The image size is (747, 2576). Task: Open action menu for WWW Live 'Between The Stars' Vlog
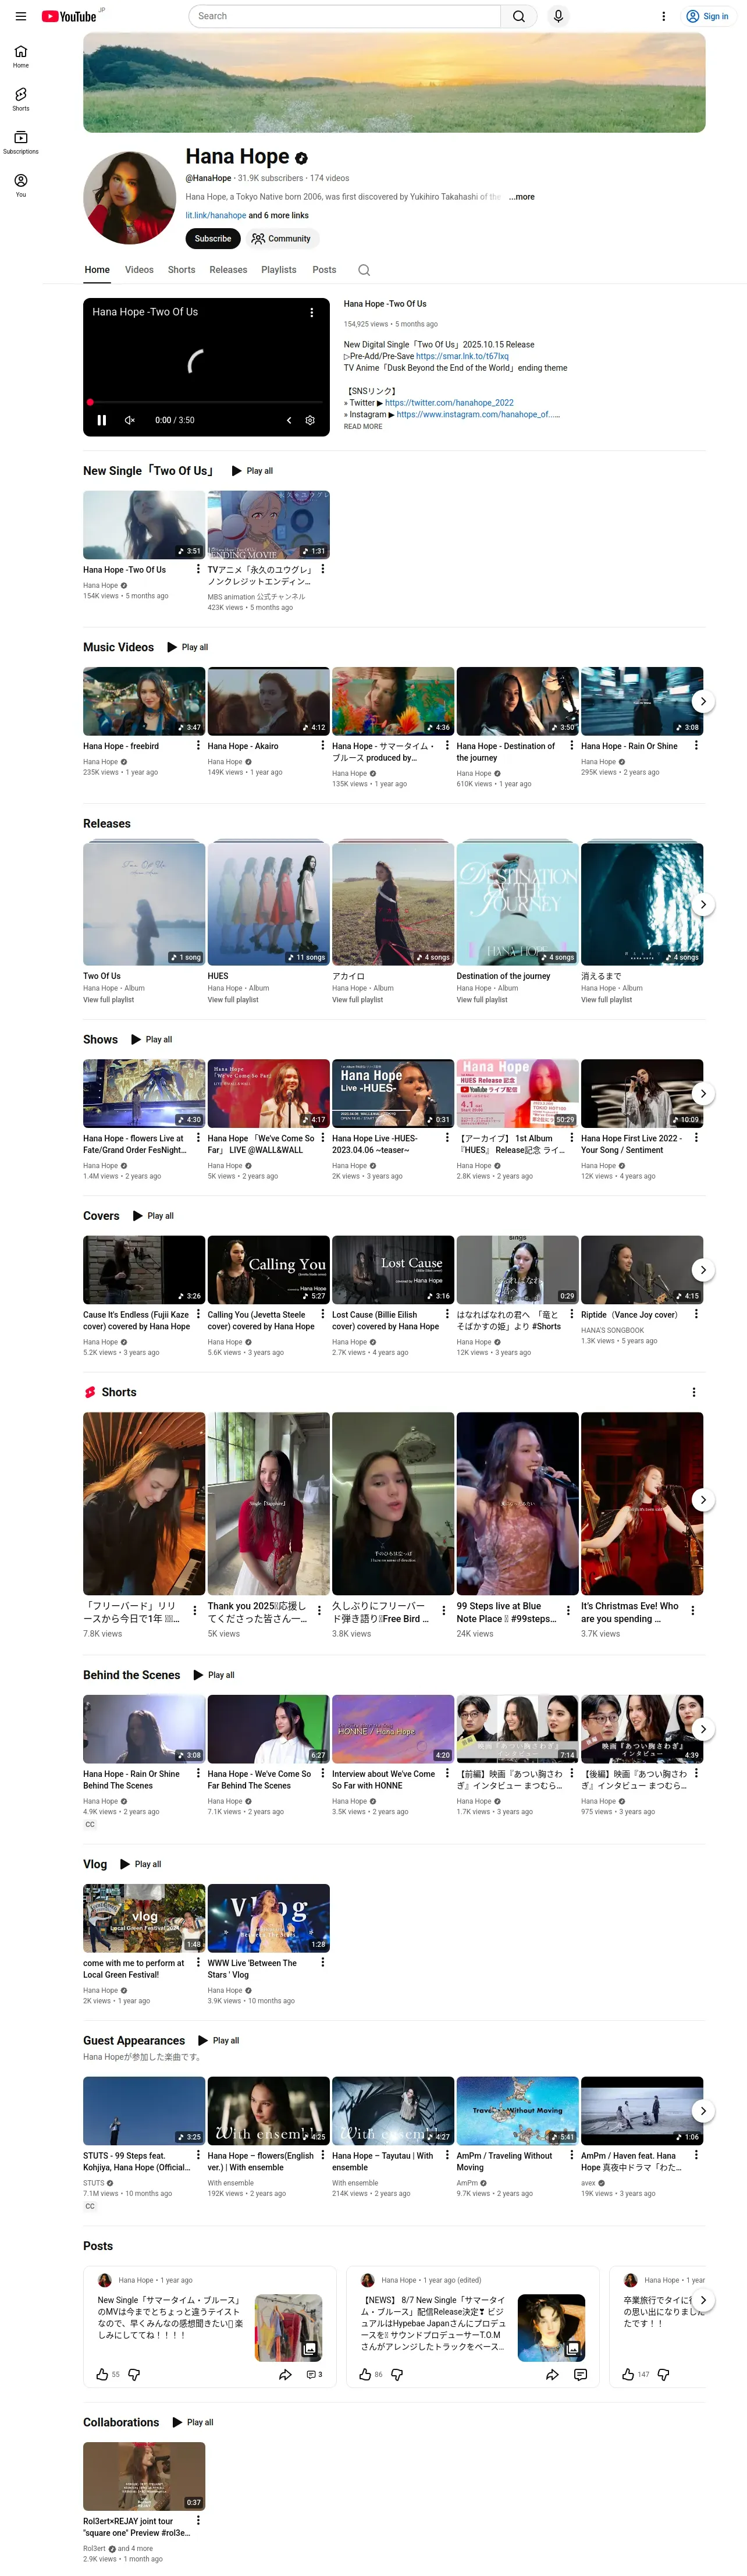tap(322, 1962)
